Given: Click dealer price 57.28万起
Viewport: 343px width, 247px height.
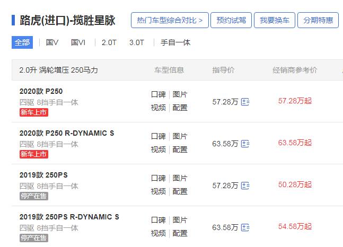Looking at the screenshot, I should [295, 101].
